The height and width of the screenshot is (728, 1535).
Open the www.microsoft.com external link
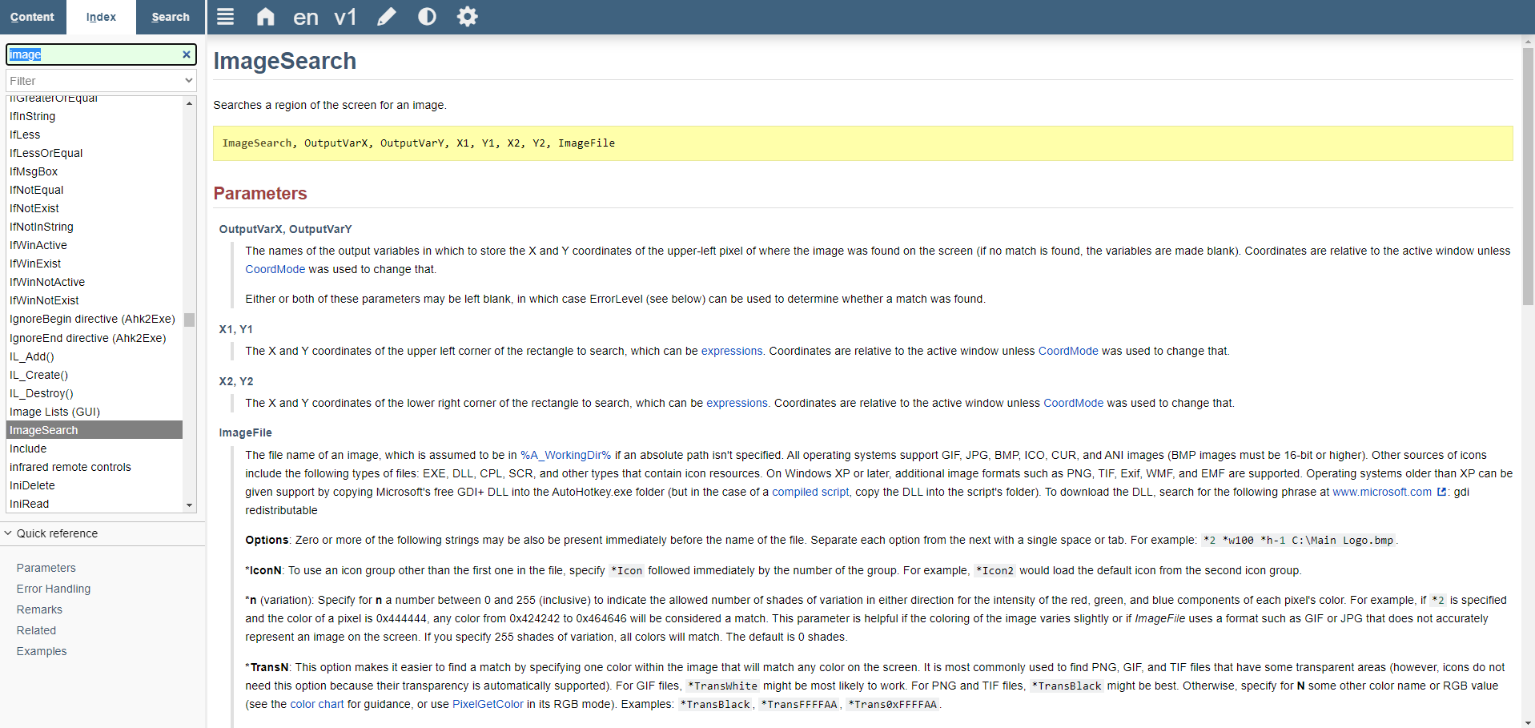click(1388, 492)
